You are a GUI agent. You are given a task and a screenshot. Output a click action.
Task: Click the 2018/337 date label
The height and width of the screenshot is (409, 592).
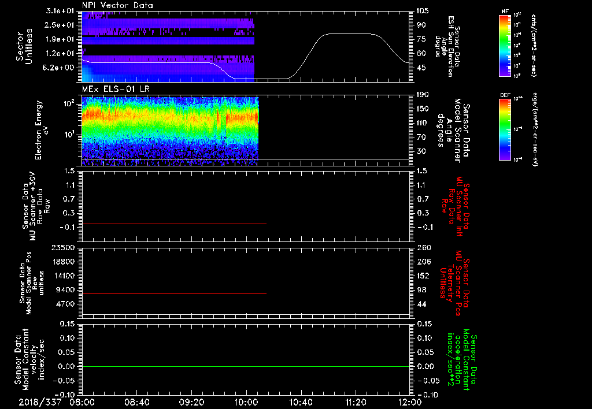tap(40, 402)
